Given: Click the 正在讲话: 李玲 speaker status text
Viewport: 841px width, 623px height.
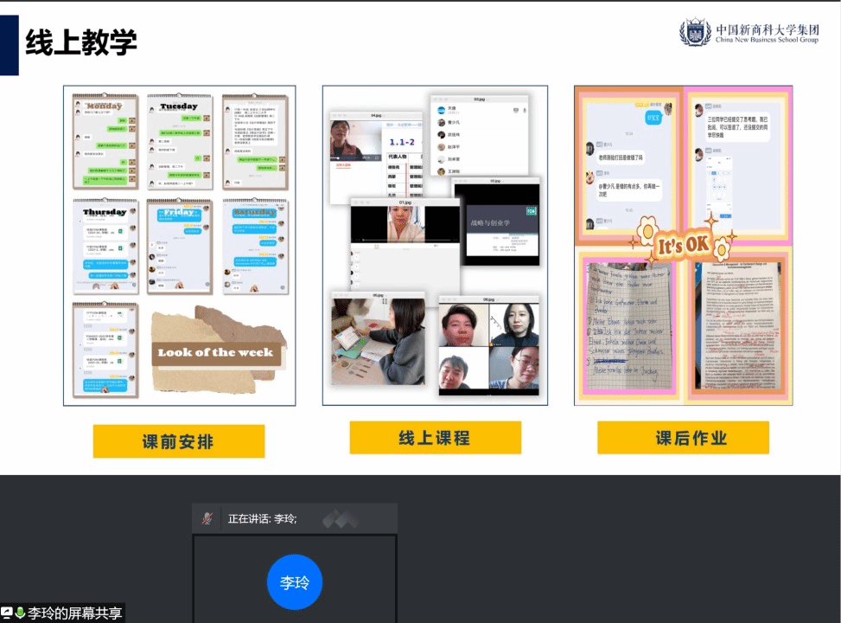Looking at the screenshot, I should tap(262, 518).
